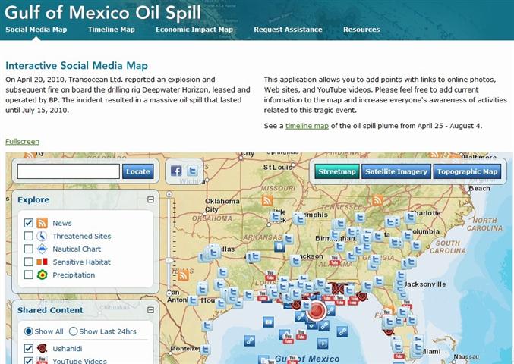
Task: Open the document marker in southern Arkansas
Action: 279,246
